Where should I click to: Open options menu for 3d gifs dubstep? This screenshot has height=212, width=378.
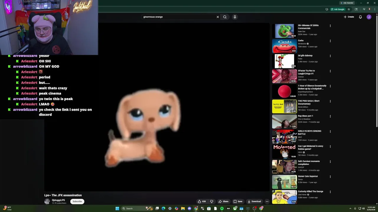[330, 56]
